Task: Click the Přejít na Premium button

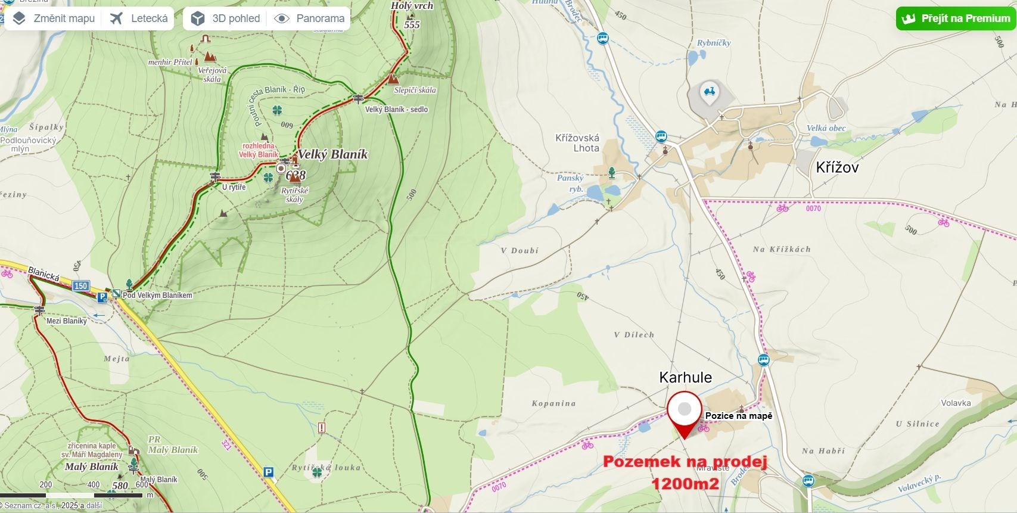Action: tap(956, 18)
